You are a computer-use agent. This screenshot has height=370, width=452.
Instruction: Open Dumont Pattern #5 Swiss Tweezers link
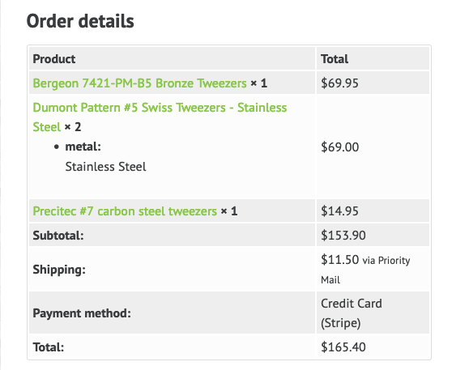click(160, 117)
